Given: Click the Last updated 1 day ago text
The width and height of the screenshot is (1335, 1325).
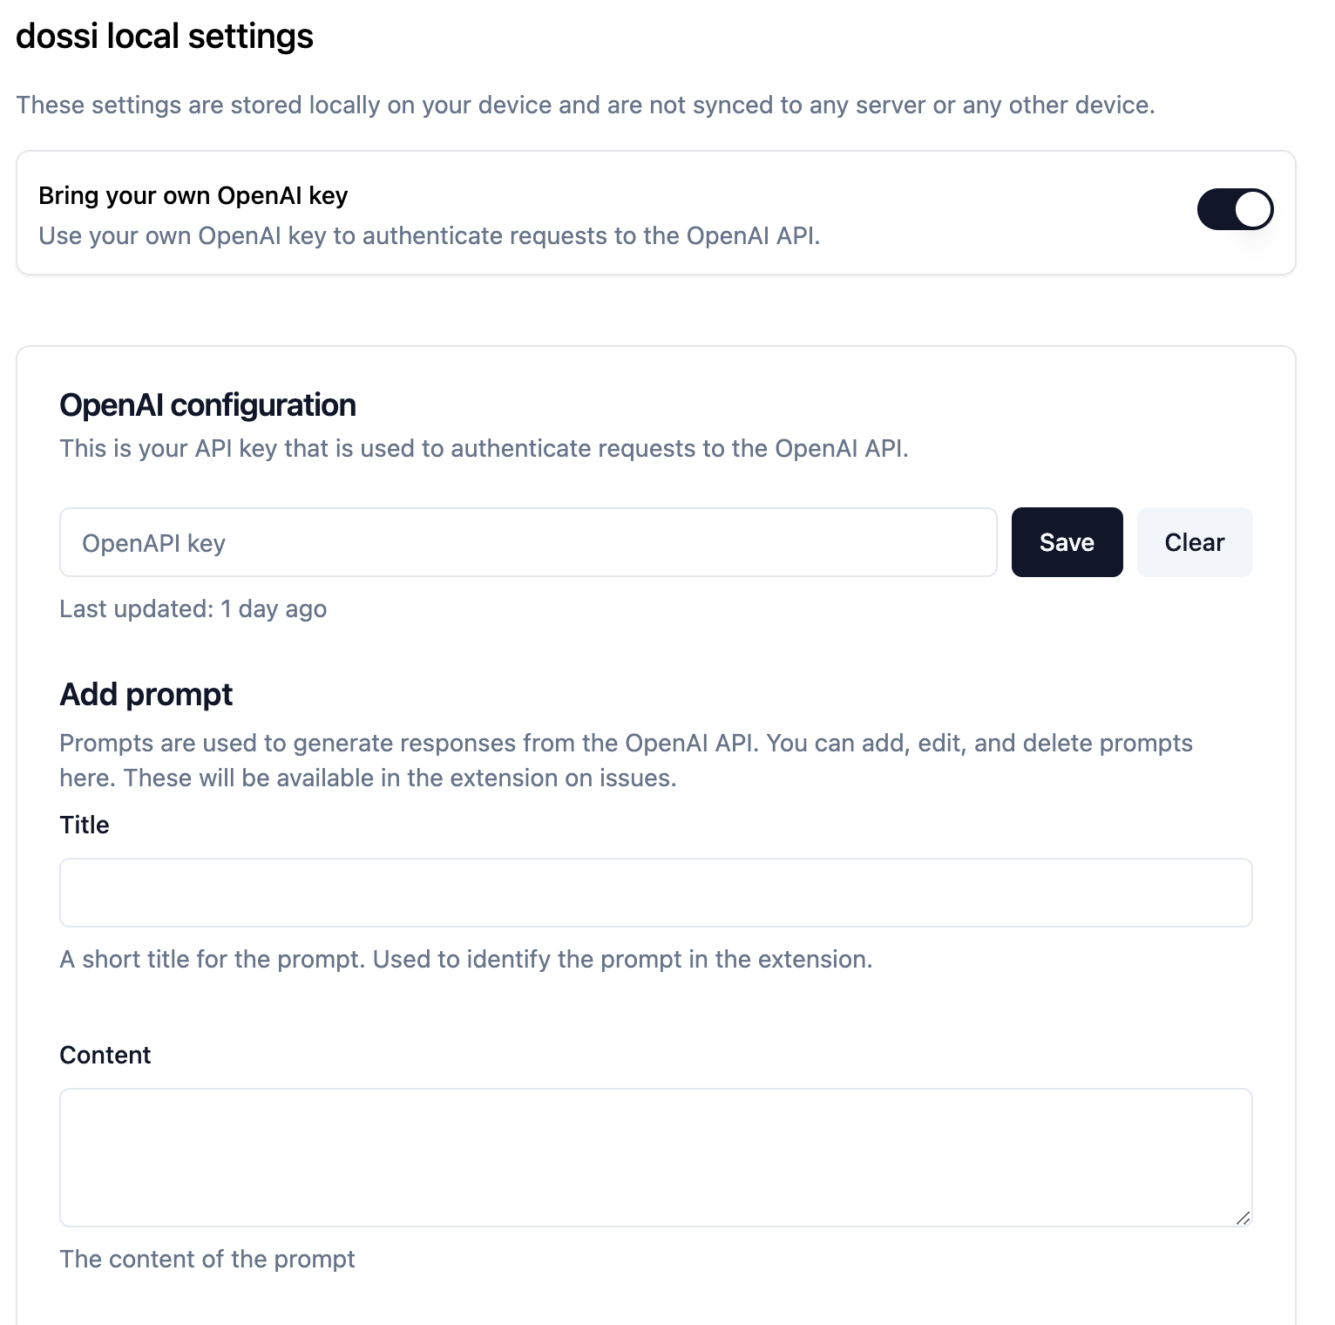Looking at the screenshot, I should pos(193,608).
